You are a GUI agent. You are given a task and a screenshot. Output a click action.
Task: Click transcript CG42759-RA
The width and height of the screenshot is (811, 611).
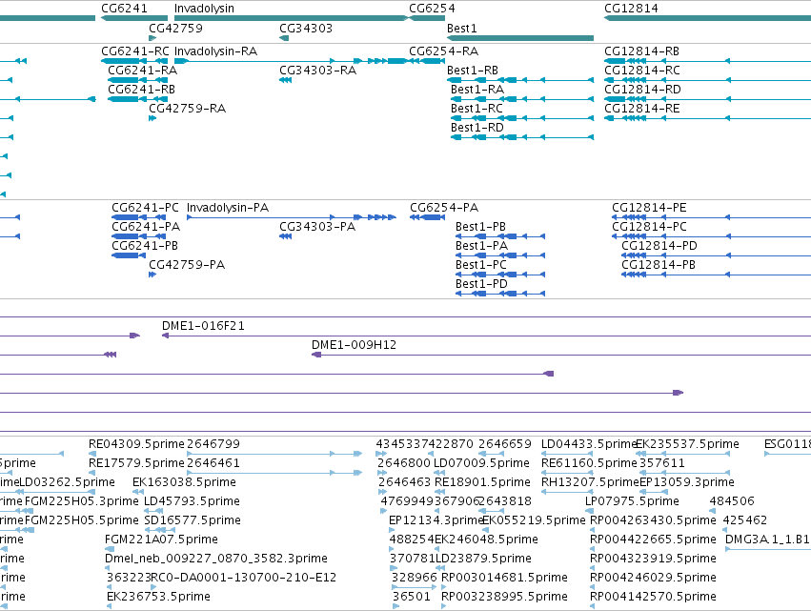(187, 109)
